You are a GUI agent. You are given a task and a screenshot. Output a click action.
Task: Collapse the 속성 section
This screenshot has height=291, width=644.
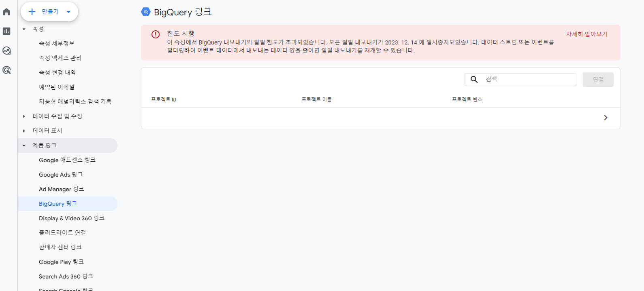coord(24,29)
